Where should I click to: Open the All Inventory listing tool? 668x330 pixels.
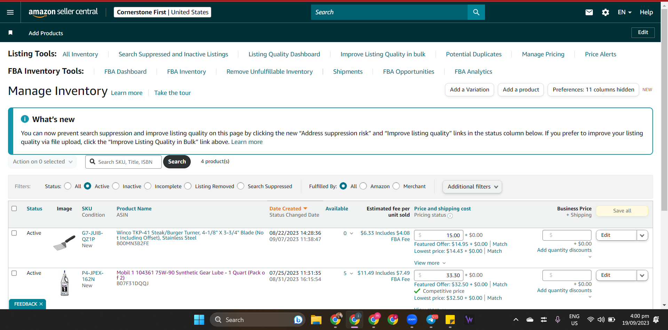[x=80, y=54]
